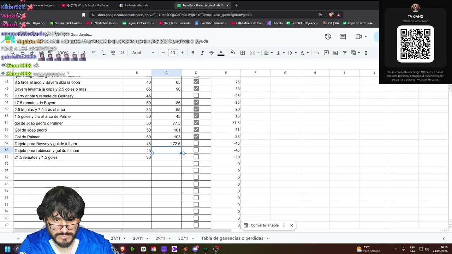
Task: Click the browser address bar URL
Action: 175,15
